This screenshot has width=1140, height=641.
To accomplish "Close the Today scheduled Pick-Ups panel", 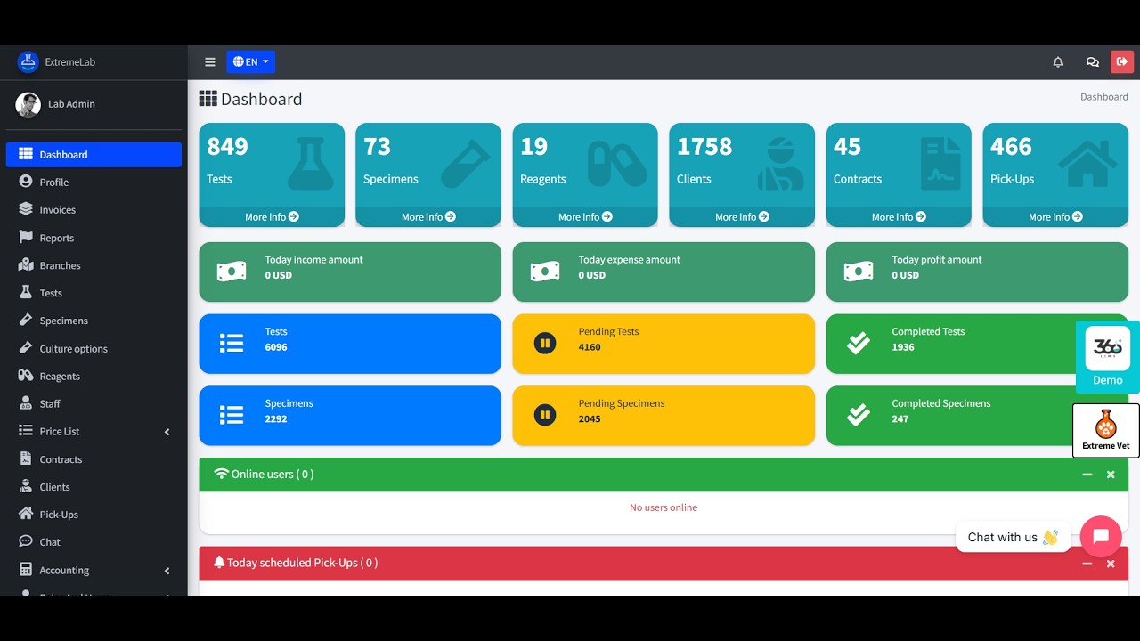I will [1111, 564].
